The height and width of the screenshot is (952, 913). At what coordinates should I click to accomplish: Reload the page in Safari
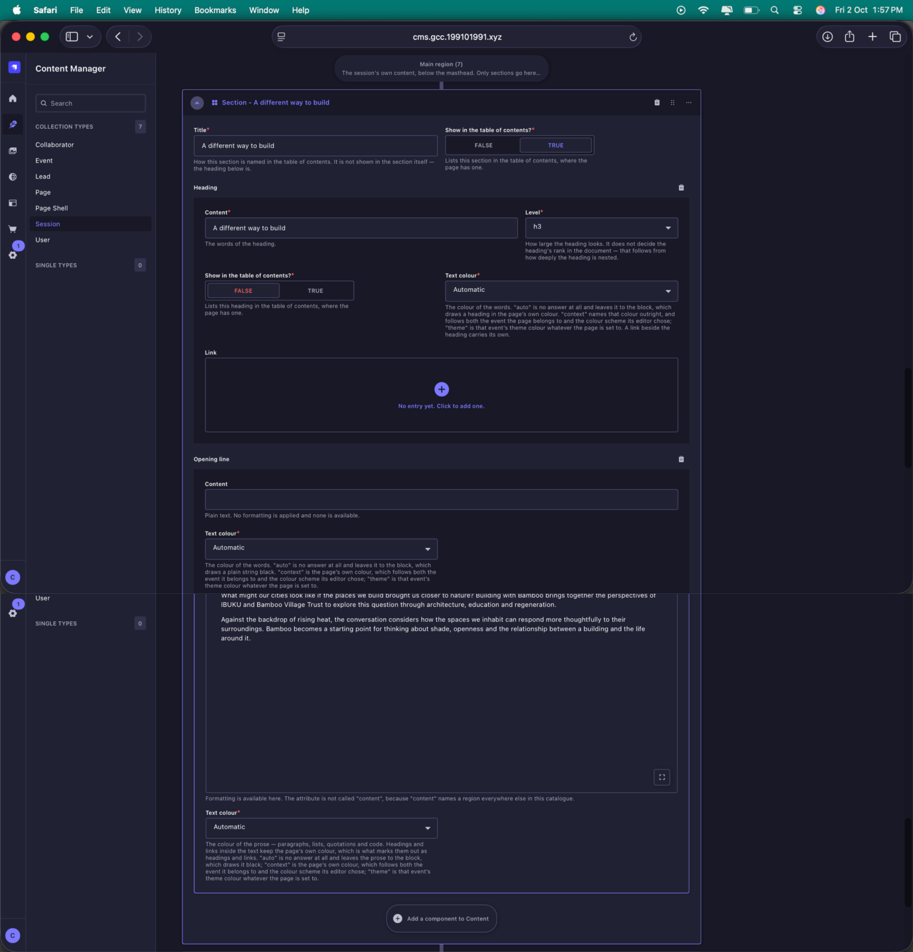633,37
